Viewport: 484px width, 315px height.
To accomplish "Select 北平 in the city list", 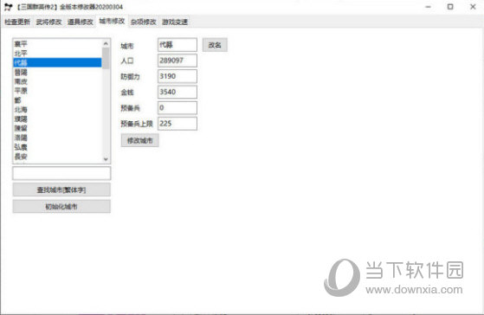I will [57, 54].
